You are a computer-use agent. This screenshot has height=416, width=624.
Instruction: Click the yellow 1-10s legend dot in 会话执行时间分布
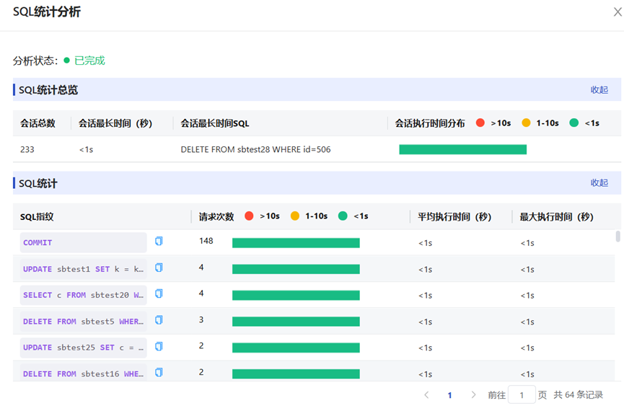[x=526, y=123]
